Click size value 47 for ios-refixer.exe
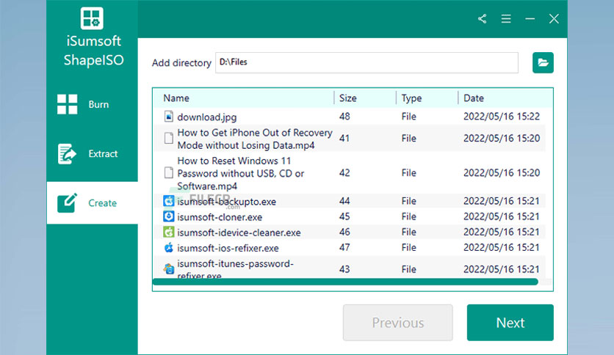Image resolution: width=614 pixels, height=355 pixels. 344,247
